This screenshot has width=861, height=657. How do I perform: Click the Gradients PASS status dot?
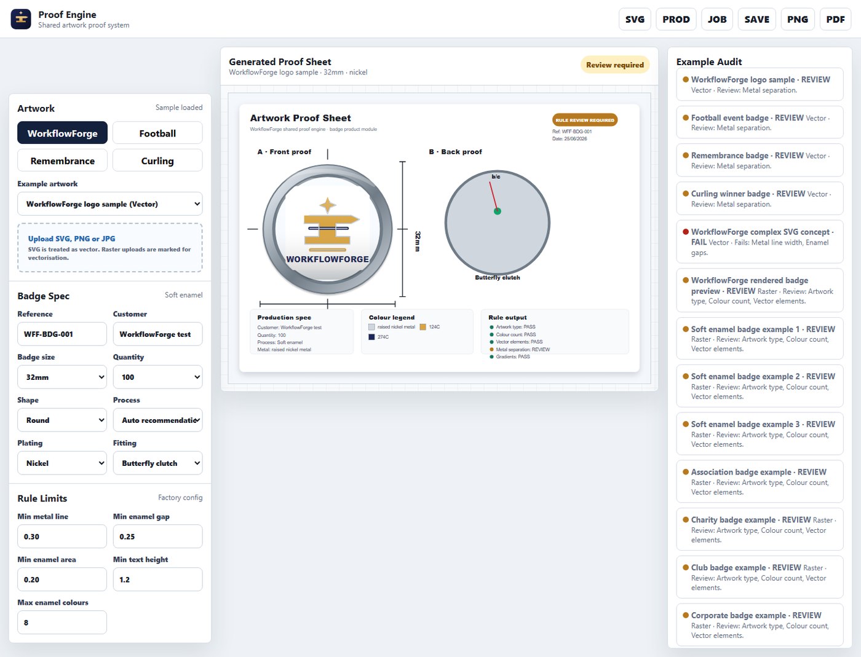(491, 356)
